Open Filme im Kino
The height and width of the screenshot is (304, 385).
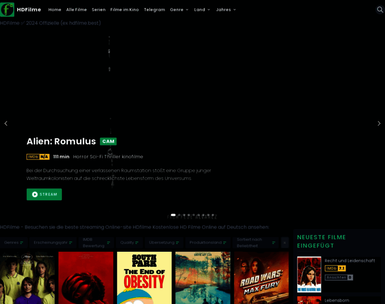point(125,10)
